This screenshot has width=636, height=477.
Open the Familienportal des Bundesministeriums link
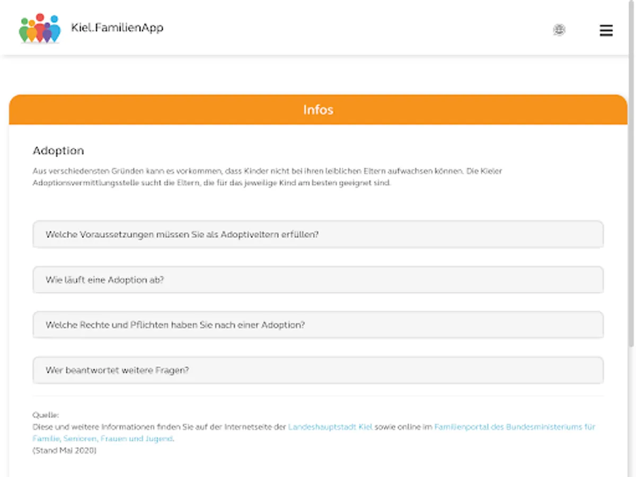point(514,427)
